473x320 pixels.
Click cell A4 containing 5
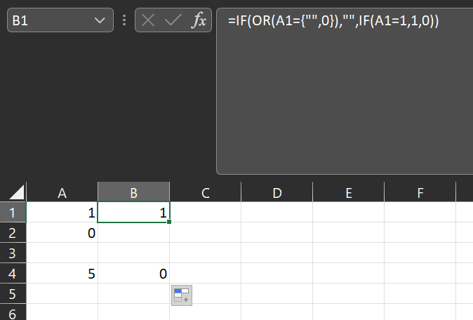(x=62, y=274)
